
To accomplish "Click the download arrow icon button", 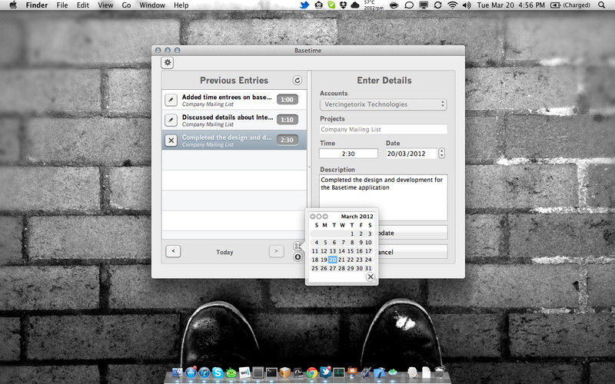I will click(298, 257).
